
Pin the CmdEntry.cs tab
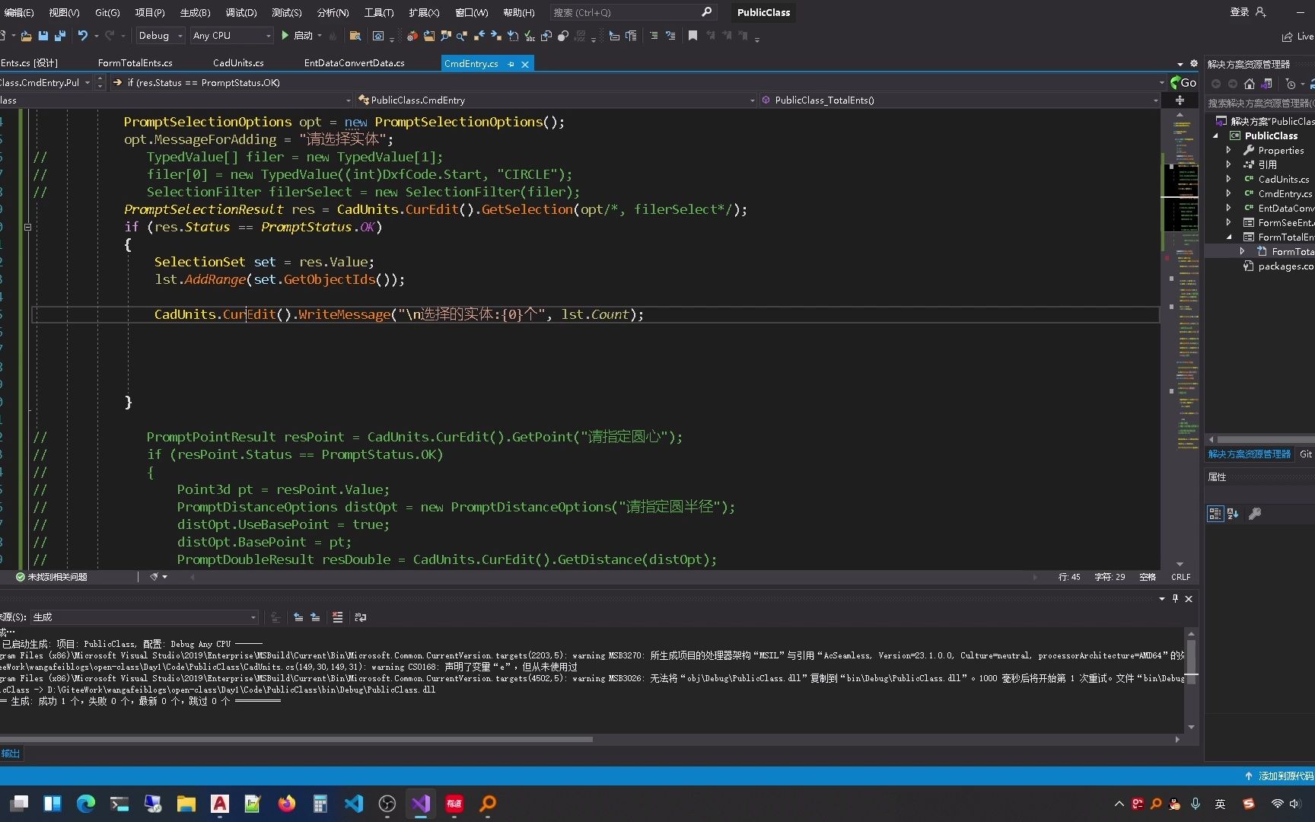coord(511,64)
